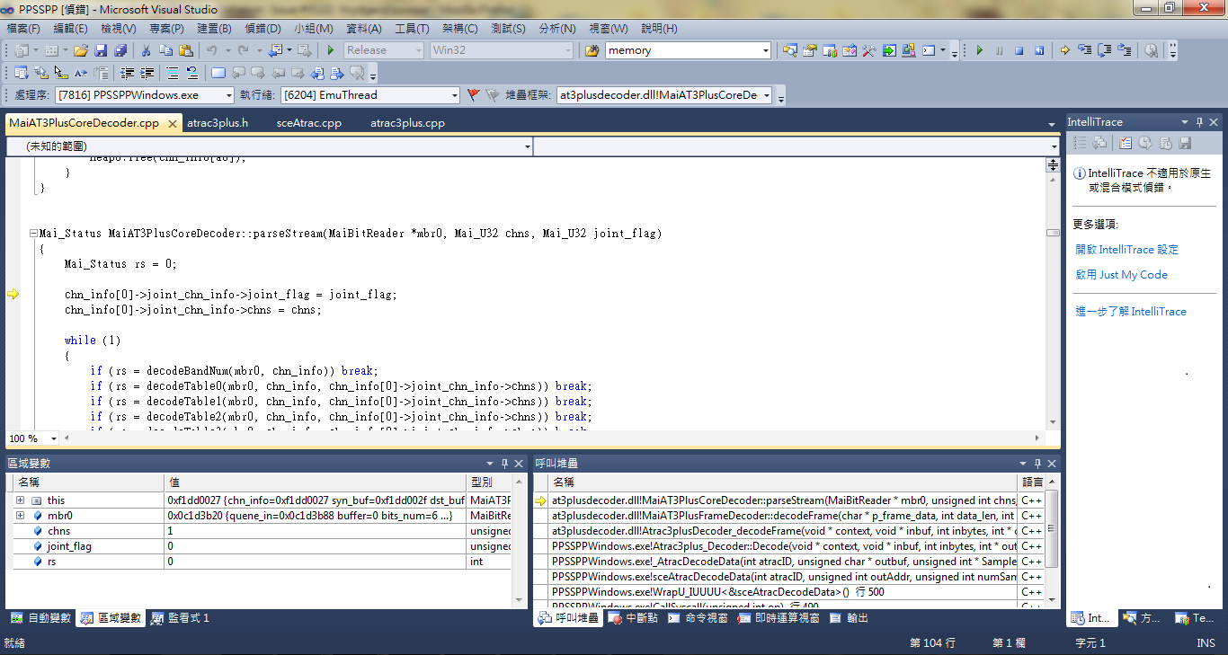Screen dimensions: 1228x655
Task: Open the stack frame dropdown
Action: pyautogui.click(x=766, y=95)
